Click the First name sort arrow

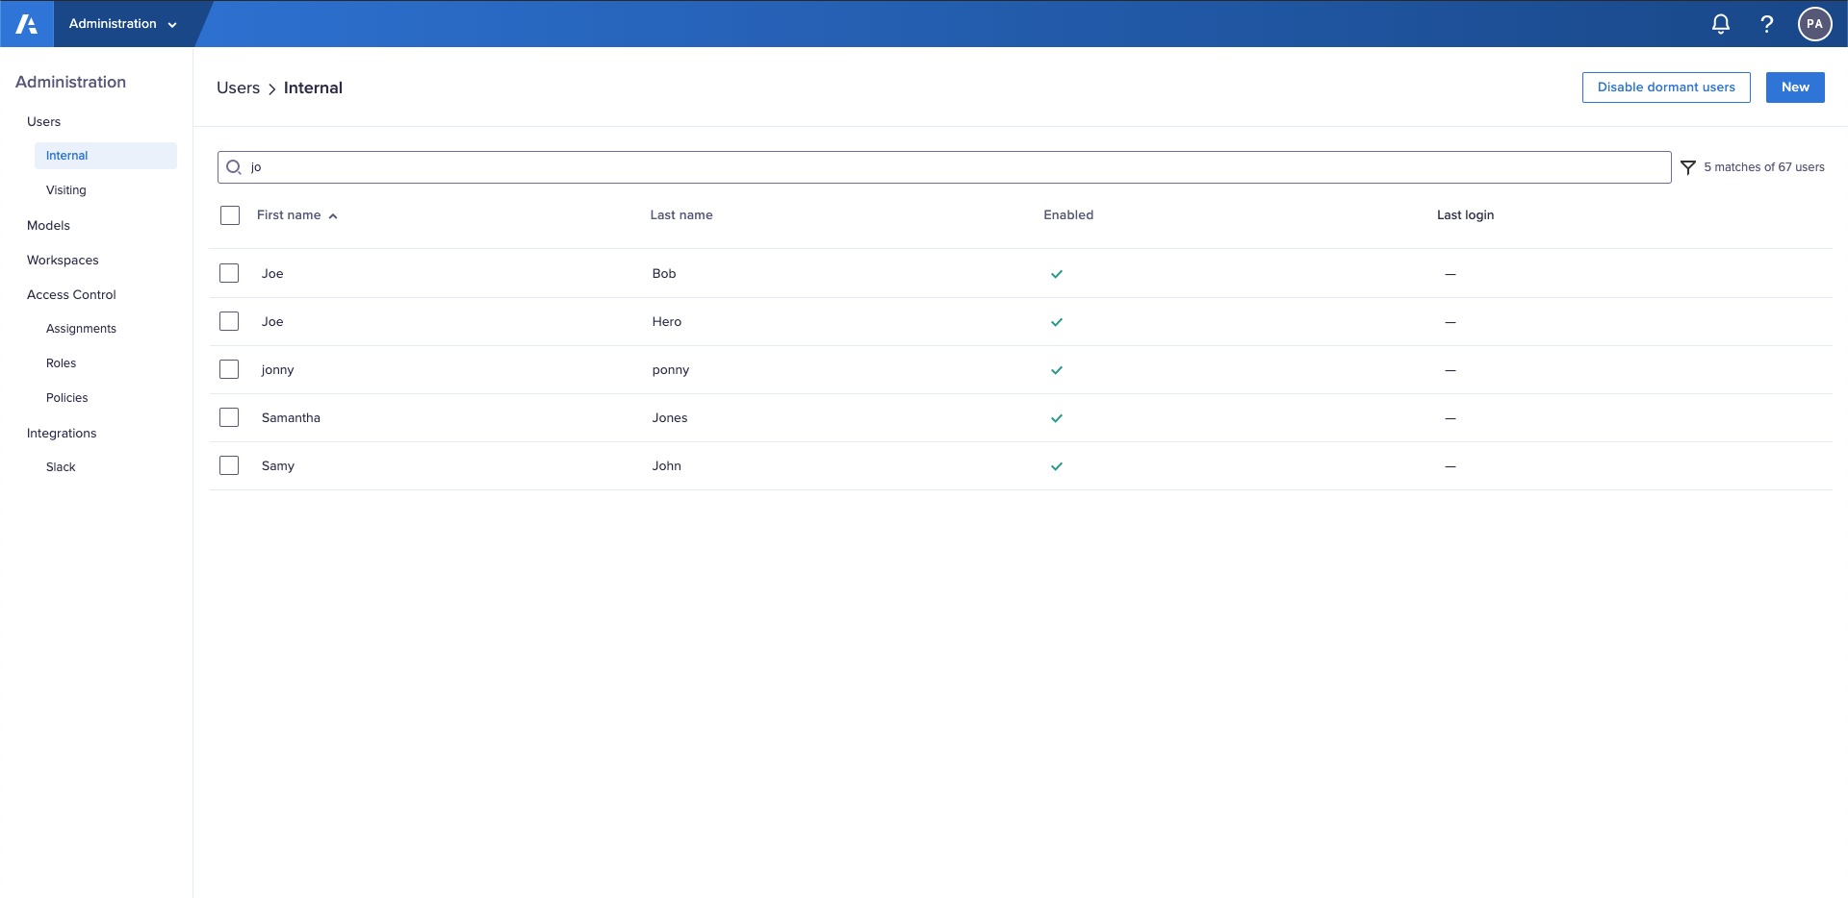[333, 216]
